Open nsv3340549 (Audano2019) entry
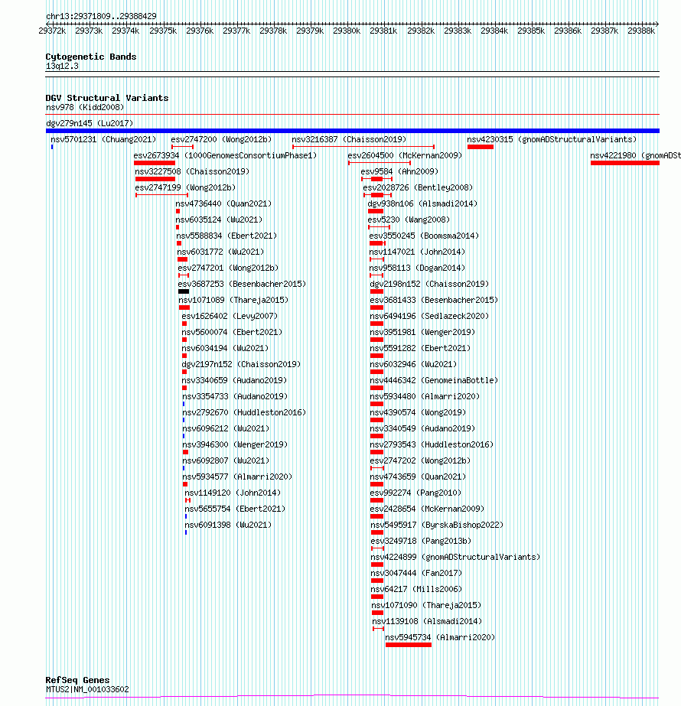 (422, 428)
